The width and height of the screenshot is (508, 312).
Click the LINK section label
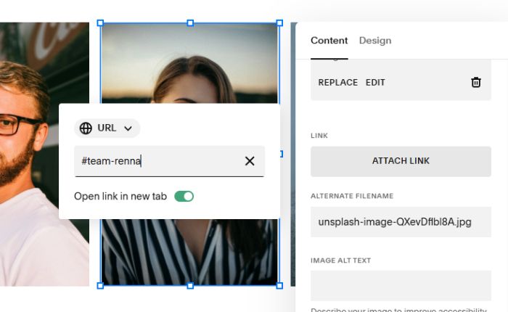[x=319, y=136]
